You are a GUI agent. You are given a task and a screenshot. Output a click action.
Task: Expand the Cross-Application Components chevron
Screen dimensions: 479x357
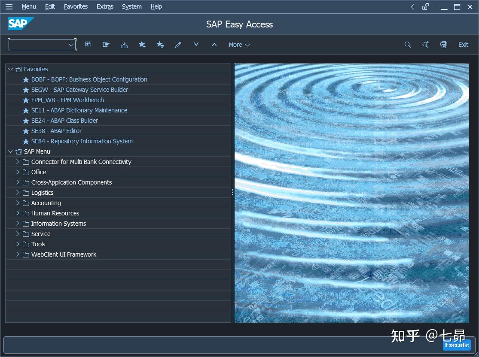tap(18, 182)
